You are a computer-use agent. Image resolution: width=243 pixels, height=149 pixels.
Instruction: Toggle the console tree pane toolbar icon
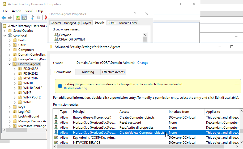24,18
